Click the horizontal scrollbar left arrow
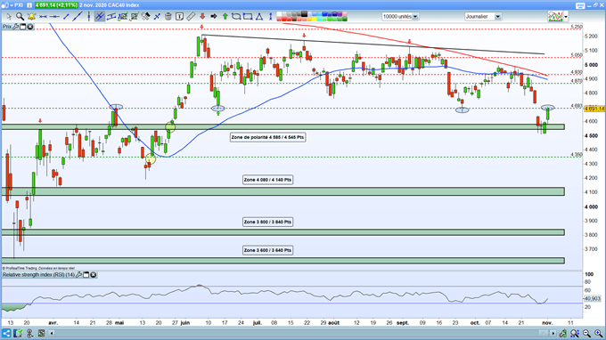 pyautogui.click(x=52, y=333)
